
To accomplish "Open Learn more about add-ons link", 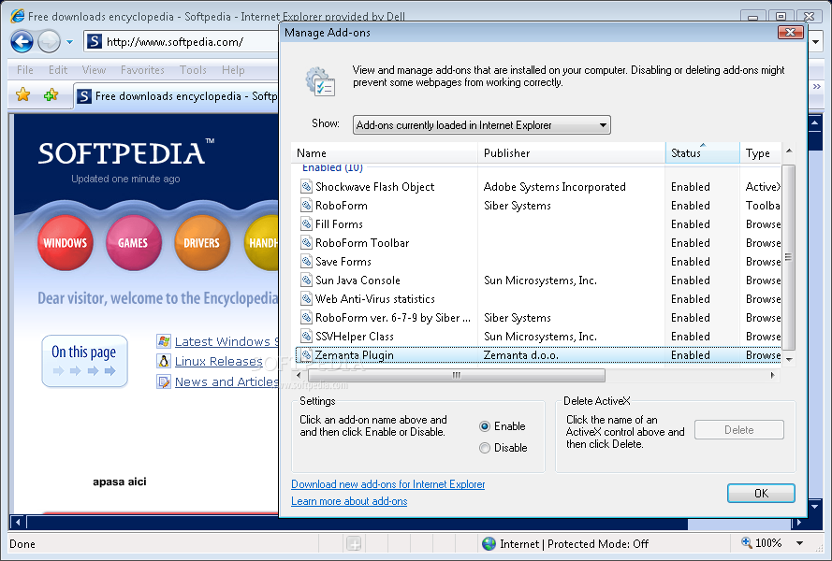I will click(349, 501).
